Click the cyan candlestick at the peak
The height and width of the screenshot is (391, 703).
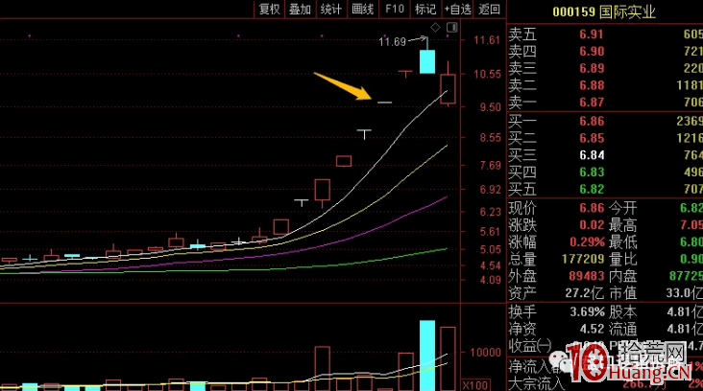tap(426, 61)
